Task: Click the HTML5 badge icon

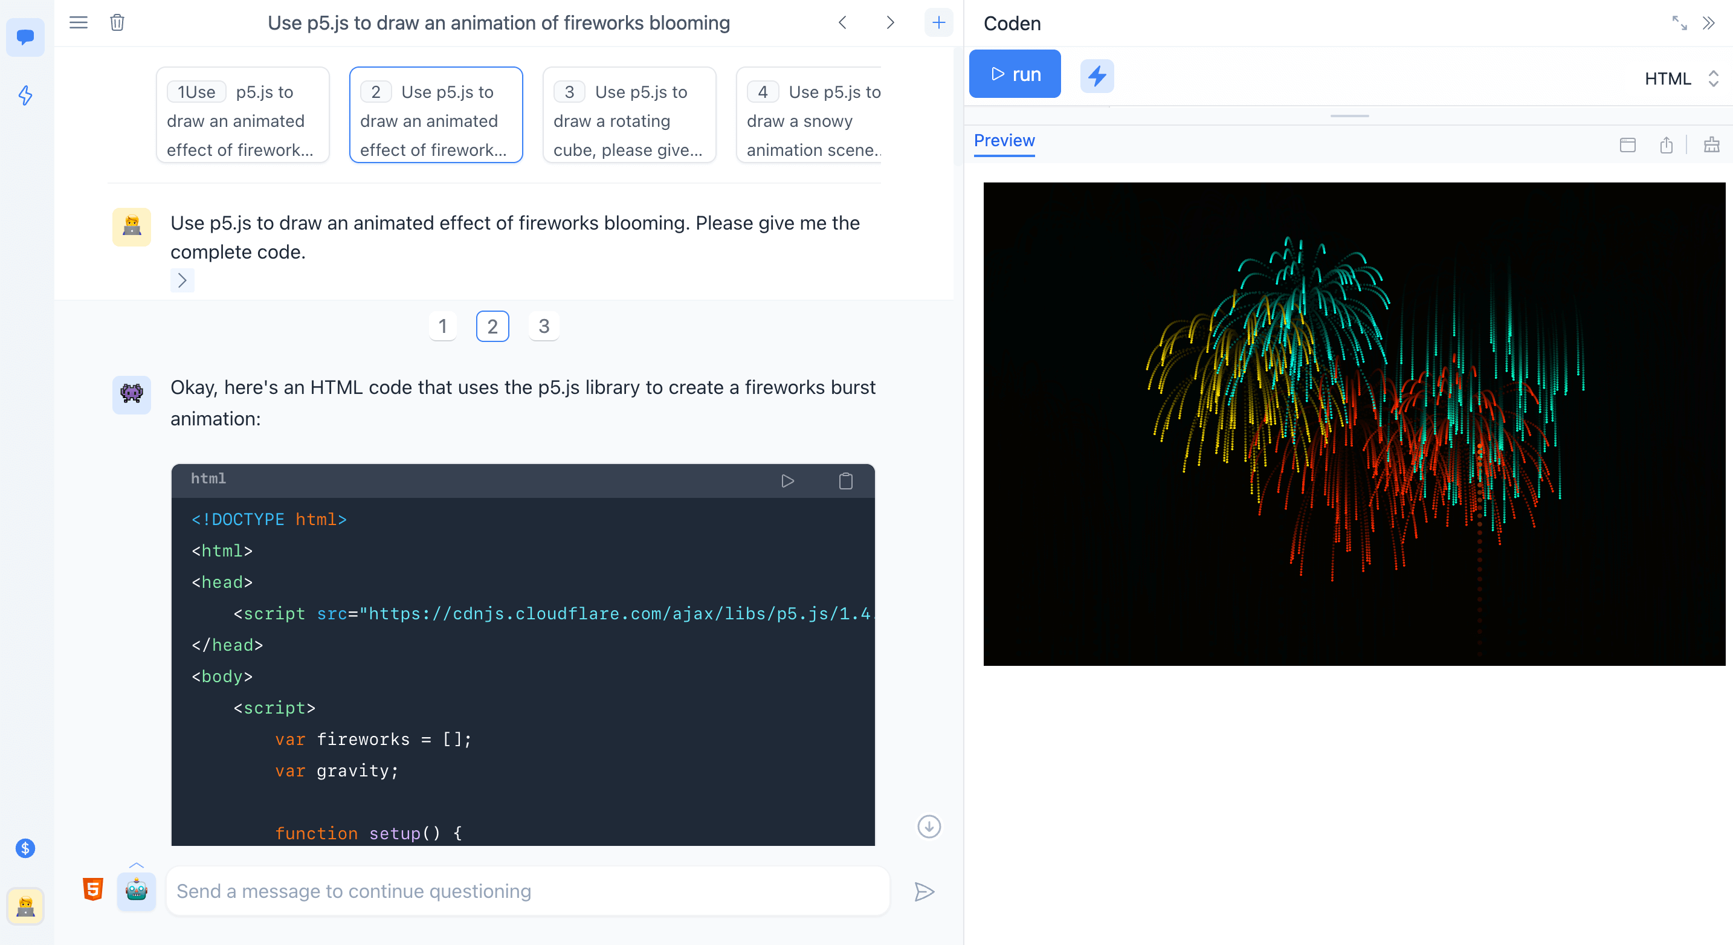Action: tap(93, 889)
